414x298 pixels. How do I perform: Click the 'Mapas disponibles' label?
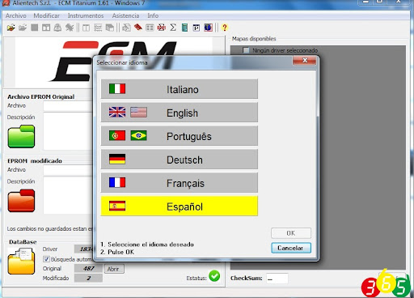(x=254, y=39)
